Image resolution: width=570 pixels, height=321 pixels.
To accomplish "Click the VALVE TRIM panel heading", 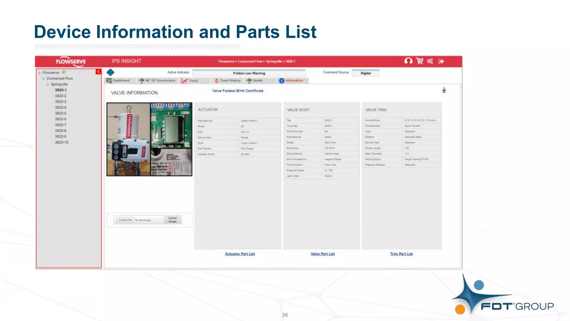I will (x=376, y=110).
